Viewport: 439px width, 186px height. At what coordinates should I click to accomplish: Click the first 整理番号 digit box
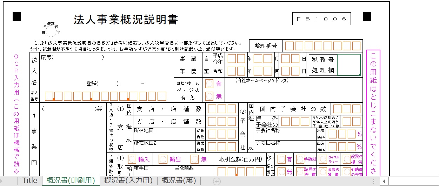[290, 46]
